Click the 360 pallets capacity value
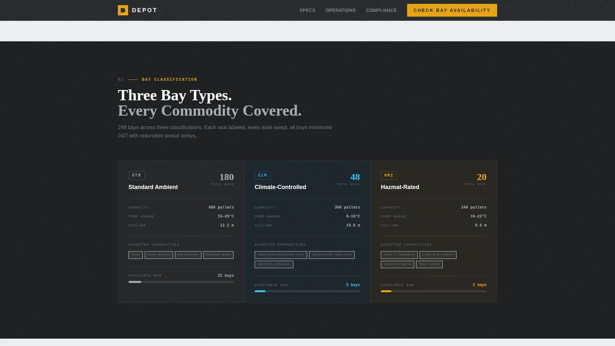 (347, 207)
